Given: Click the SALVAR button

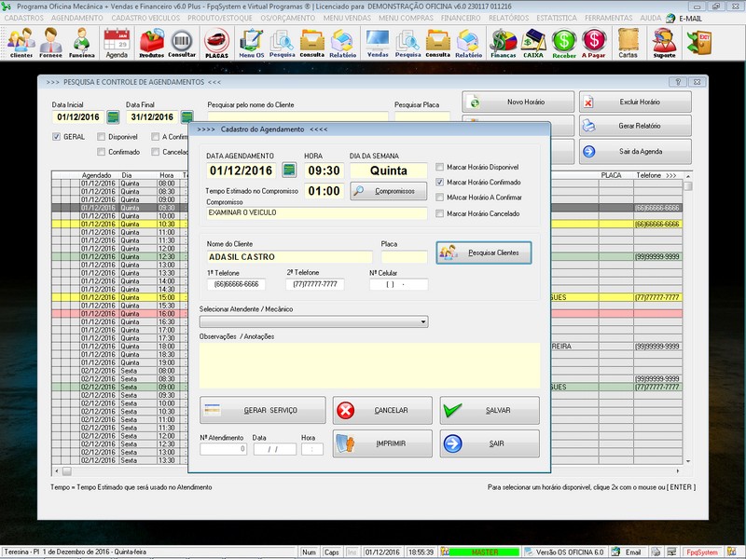Looking at the screenshot, I should click(490, 410).
